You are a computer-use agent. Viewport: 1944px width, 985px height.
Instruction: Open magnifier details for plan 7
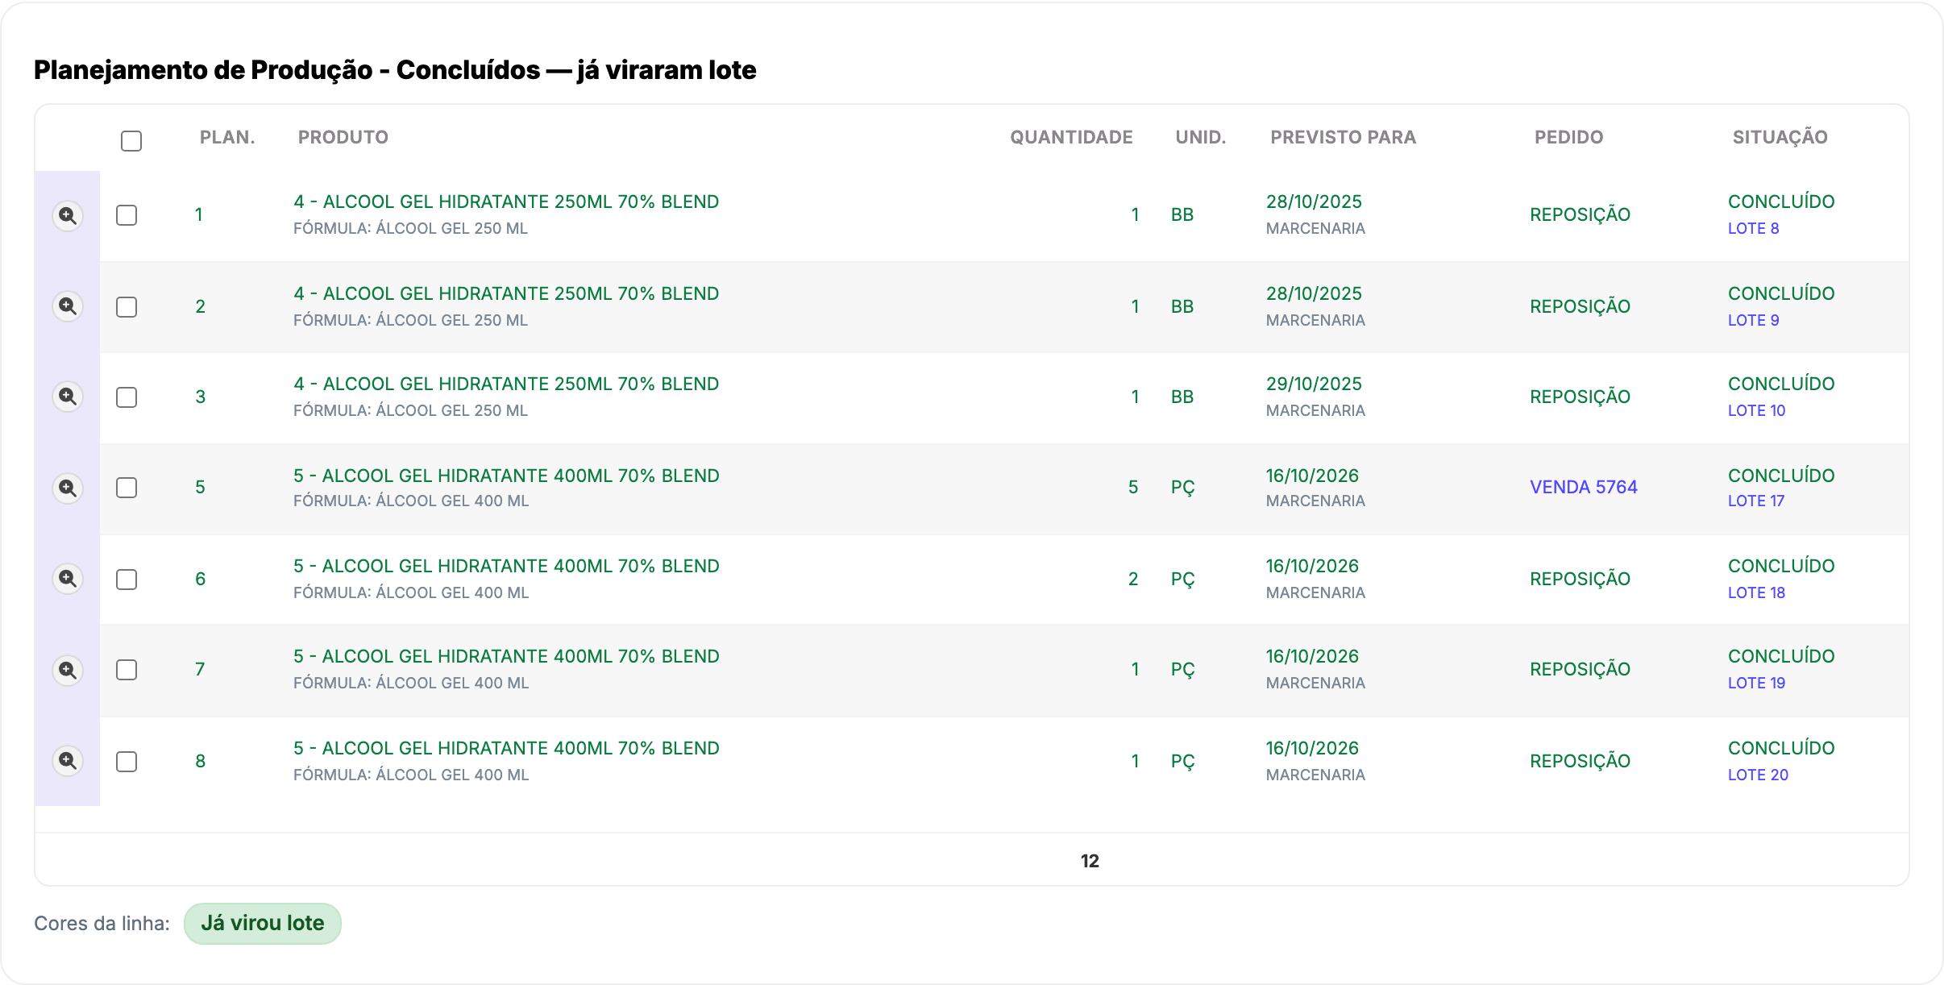click(68, 670)
